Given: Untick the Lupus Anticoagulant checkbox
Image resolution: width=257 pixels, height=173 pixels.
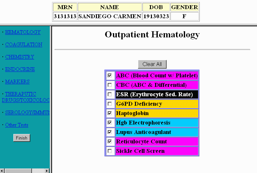Looking at the screenshot, I should pos(110,132).
